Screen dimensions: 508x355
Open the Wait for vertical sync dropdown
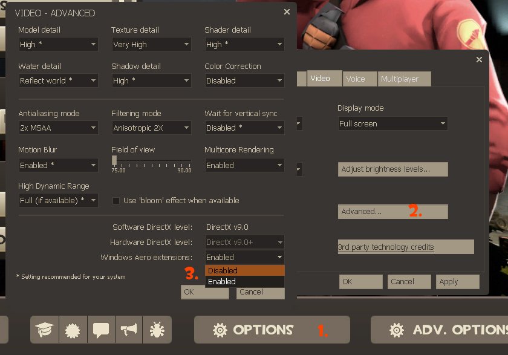[x=244, y=128]
